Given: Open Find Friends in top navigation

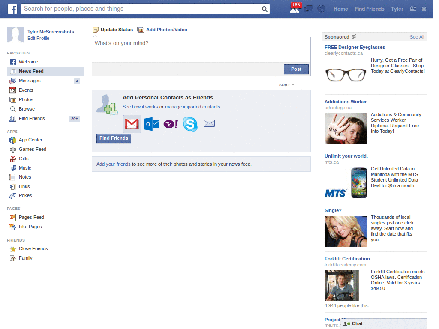Looking at the screenshot, I should coord(369,9).
